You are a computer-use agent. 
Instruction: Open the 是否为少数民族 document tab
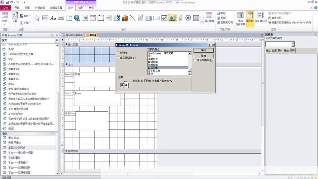pos(73,35)
